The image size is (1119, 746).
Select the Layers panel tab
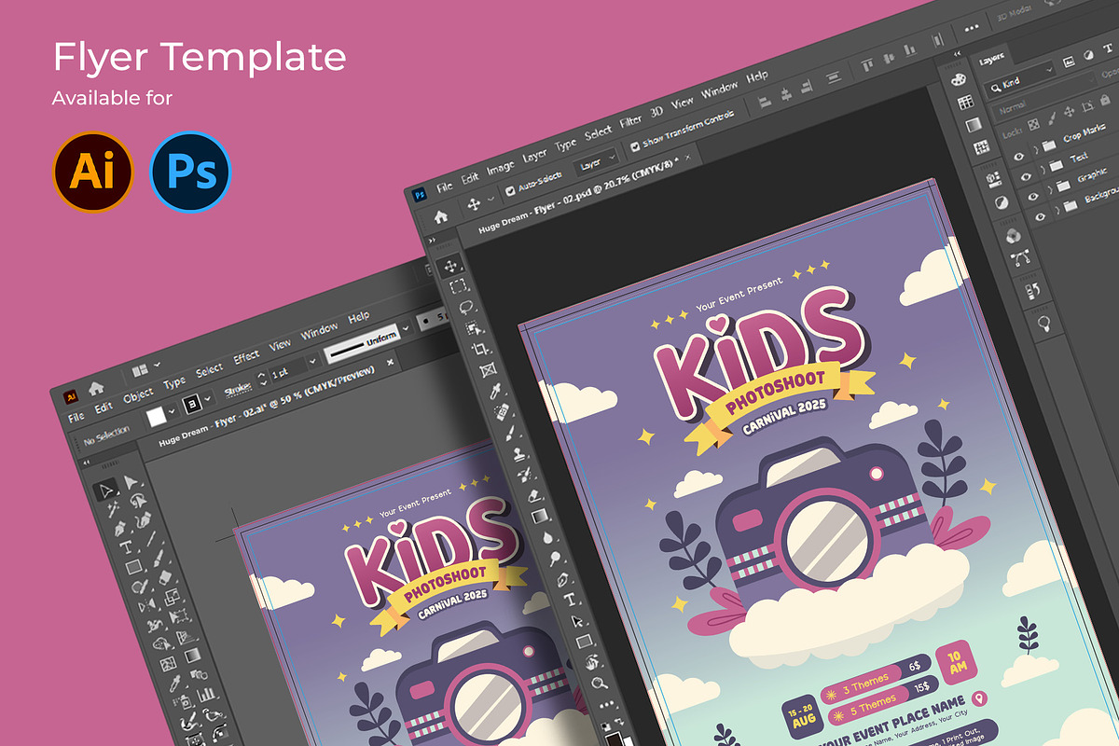pyautogui.click(x=991, y=59)
